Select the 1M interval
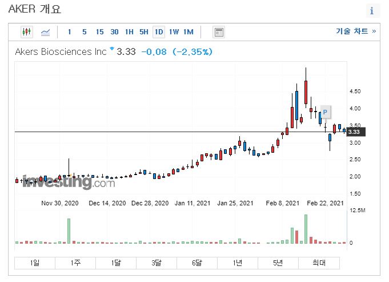The height and width of the screenshot is (282, 389). pos(189,32)
